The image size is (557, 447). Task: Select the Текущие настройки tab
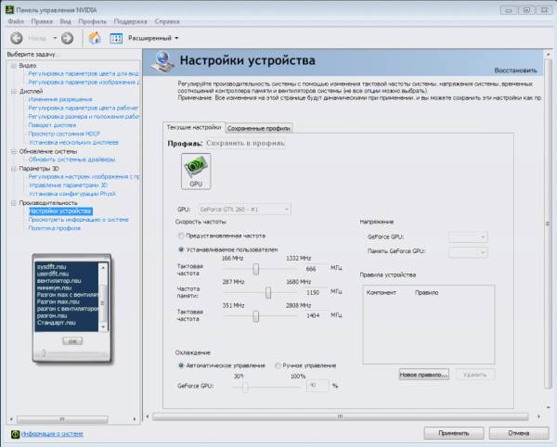(194, 127)
